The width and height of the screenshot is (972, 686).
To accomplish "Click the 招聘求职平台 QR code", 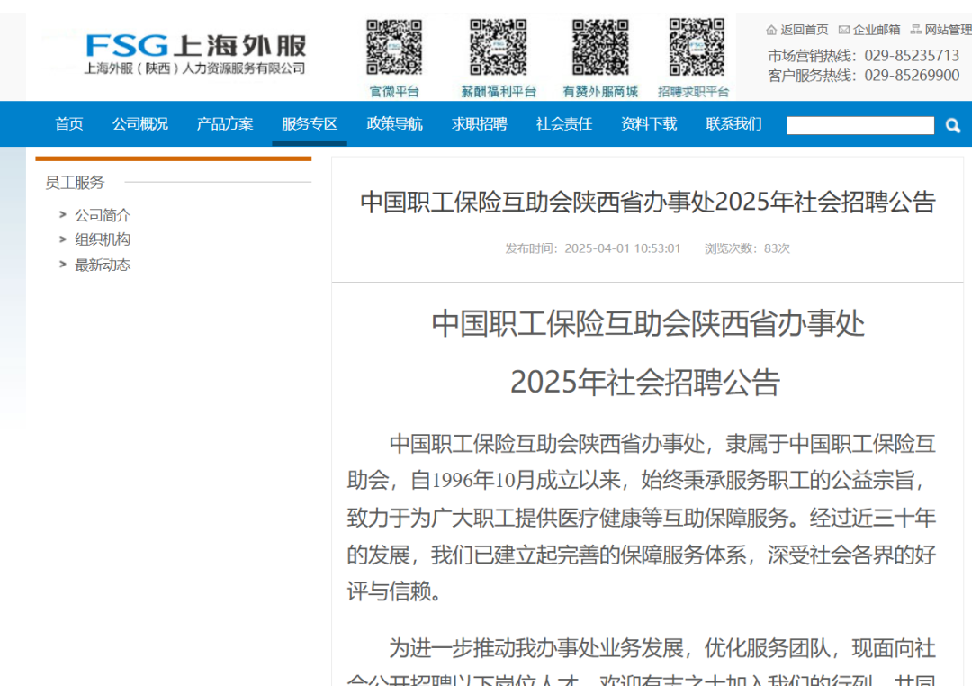I will coord(695,49).
